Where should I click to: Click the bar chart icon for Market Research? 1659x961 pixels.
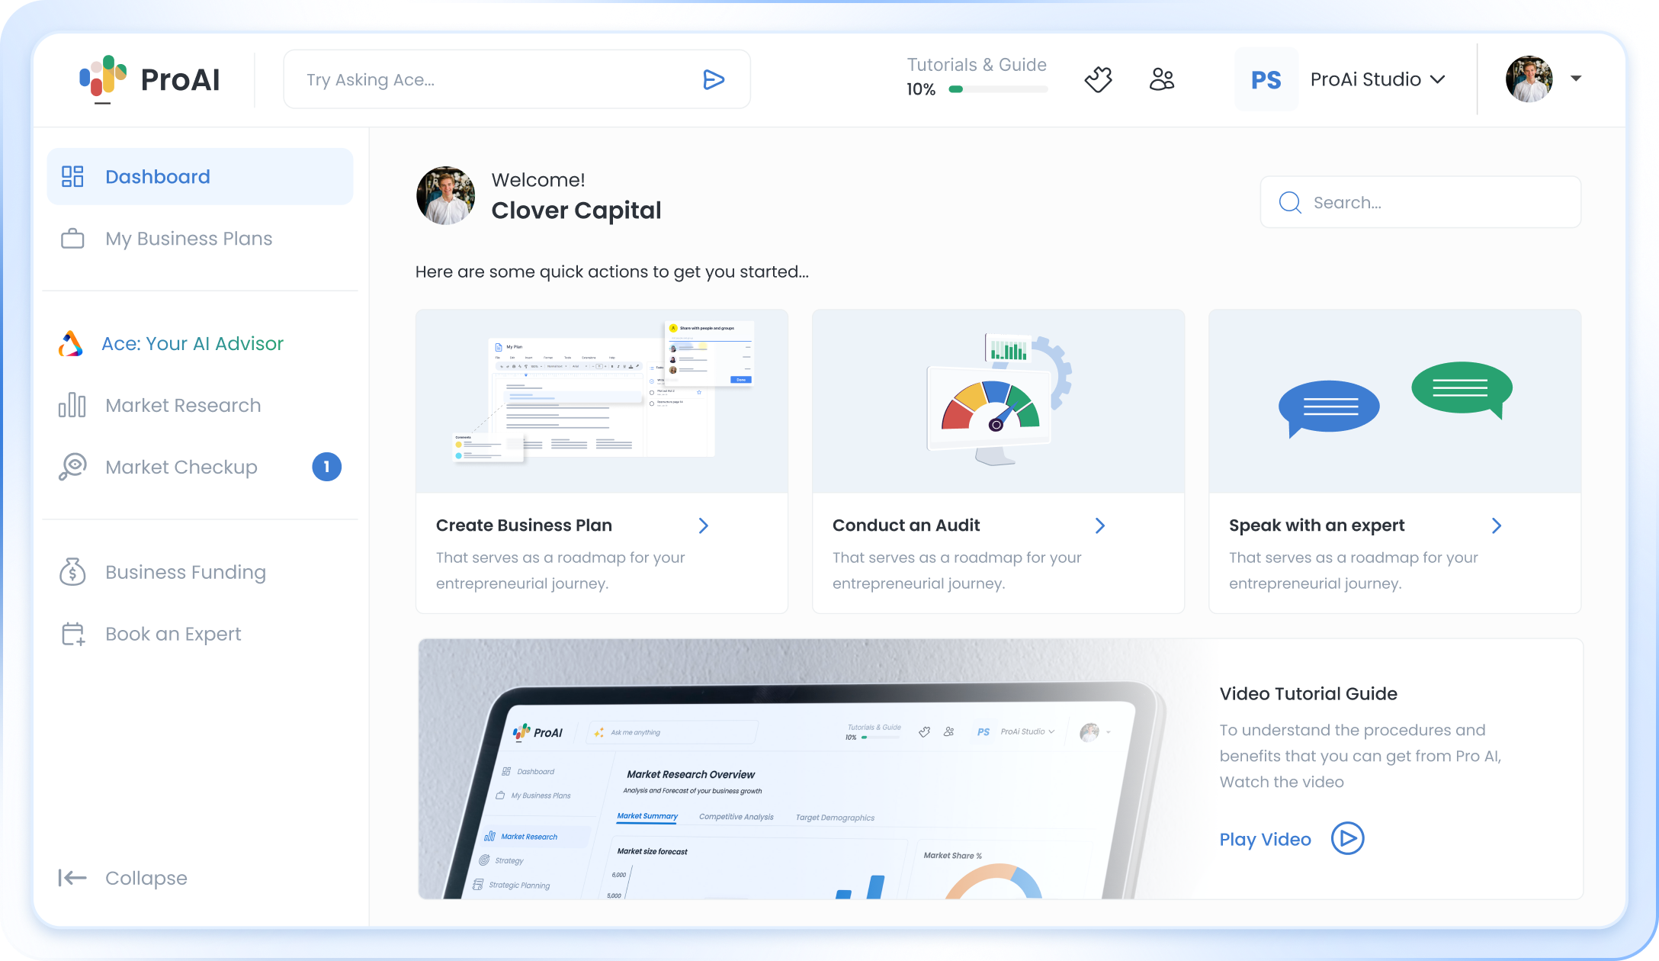point(72,405)
